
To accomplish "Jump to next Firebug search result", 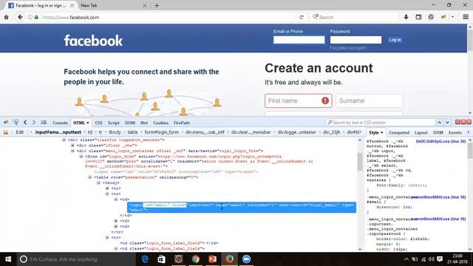I will (447, 123).
